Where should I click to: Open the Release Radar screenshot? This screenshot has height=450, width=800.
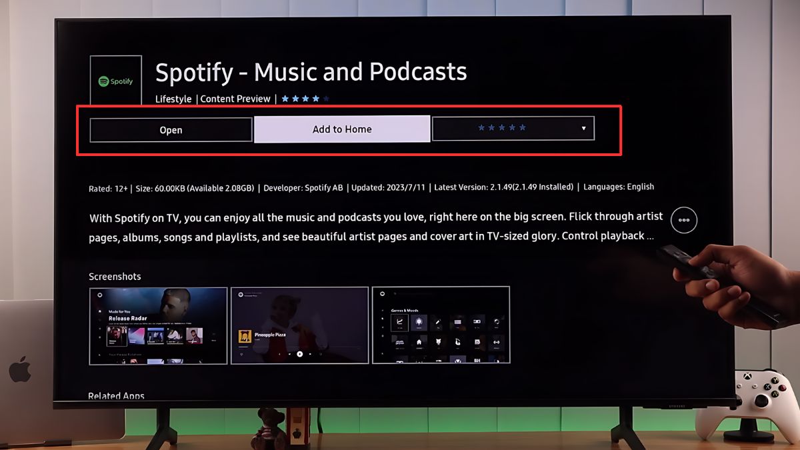[x=158, y=325]
